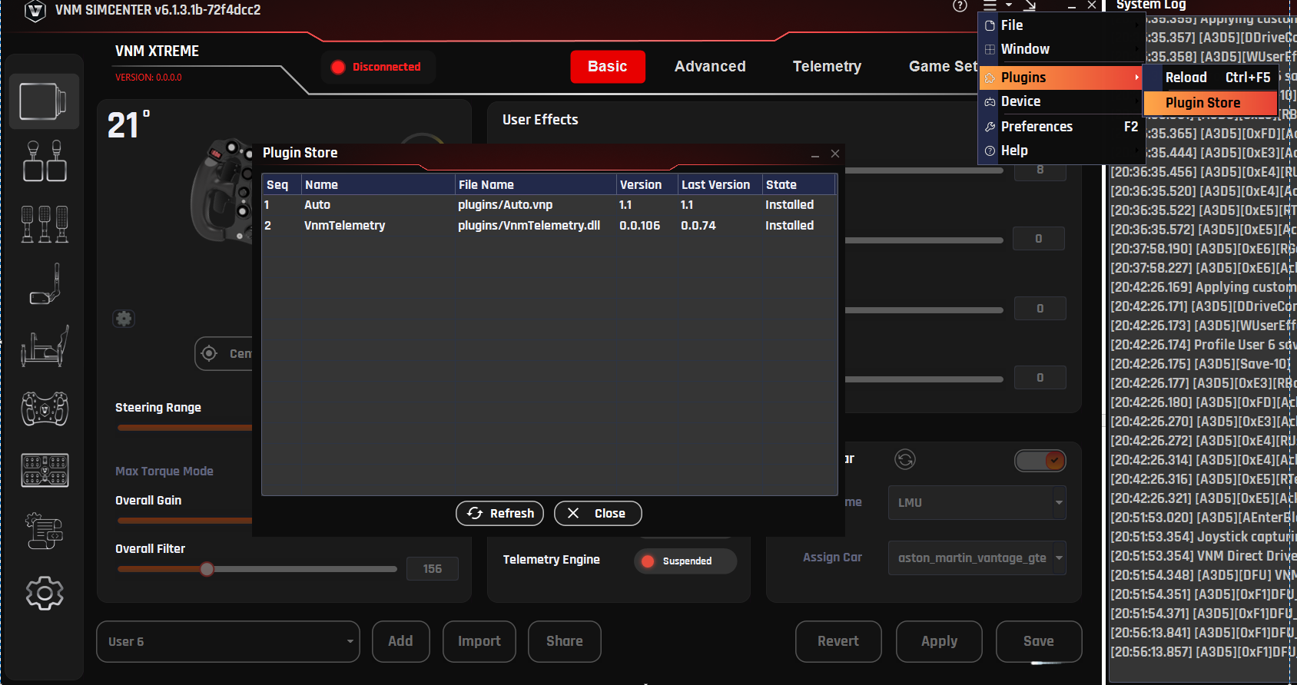Open the settings gear in sidebar

tap(45, 593)
